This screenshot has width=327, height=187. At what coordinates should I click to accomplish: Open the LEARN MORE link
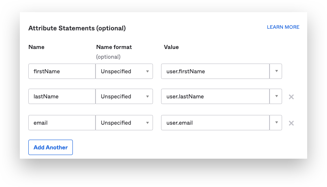(283, 27)
